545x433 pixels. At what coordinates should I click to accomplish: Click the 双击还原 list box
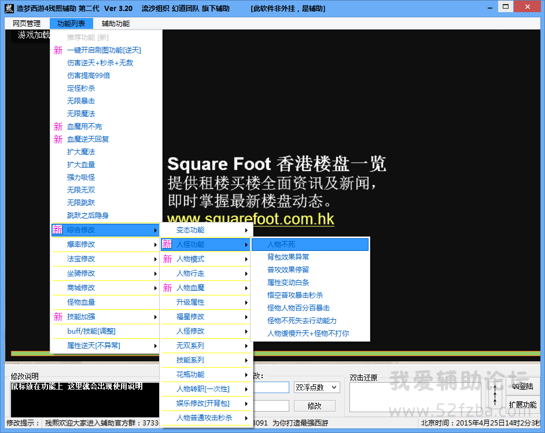[415, 397]
